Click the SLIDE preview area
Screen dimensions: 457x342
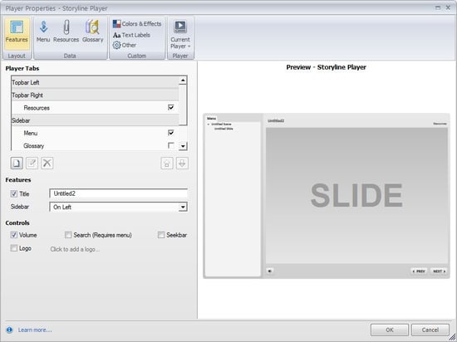tap(356, 196)
